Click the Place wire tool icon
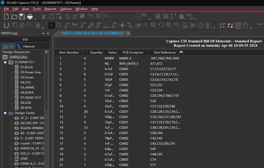This screenshot has width=264, height=168. [67, 25]
